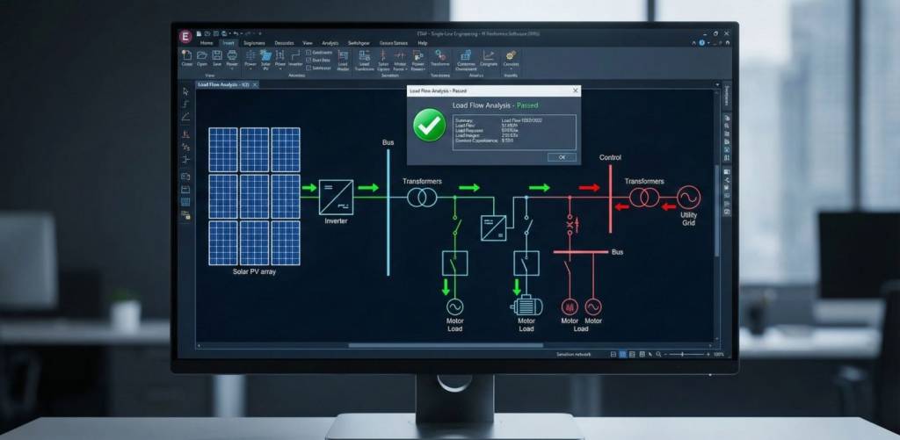Viewport: 900px width, 440px height.
Task: Toggle the bottom of three ribbon checkboxes
Action: [308, 68]
